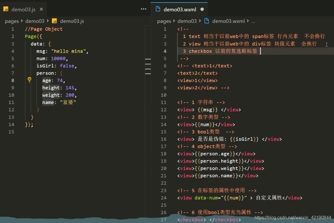Viewport: 334px width, 223px height.
Task: Click 'demo03' folder in the right breadcrumb
Action: 187,21
